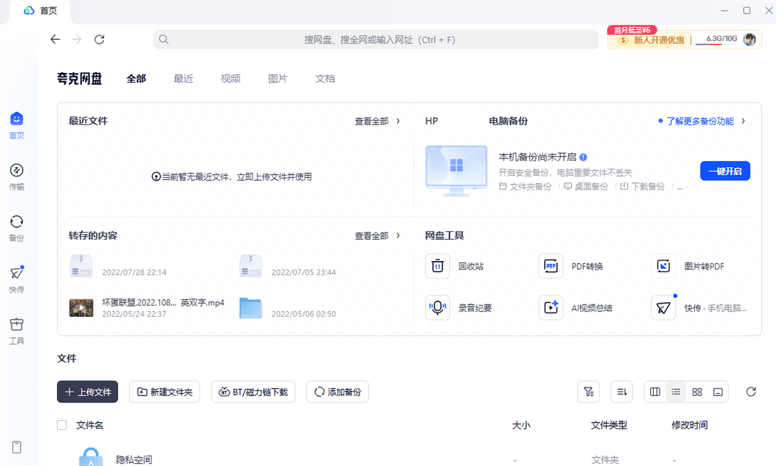Click the 上传文件 button
Image resolution: width=776 pixels, height=466 pixels.
[88, 392]
